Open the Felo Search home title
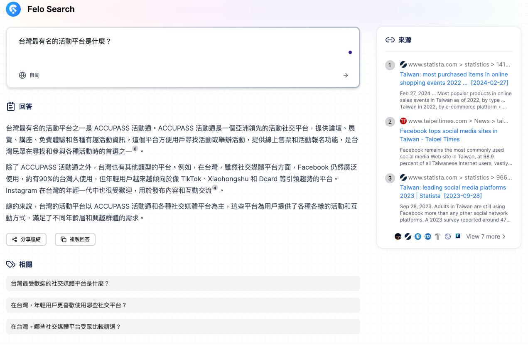This screenshot has height=345, width=528. pyautogui.click(x=51, y=9)
